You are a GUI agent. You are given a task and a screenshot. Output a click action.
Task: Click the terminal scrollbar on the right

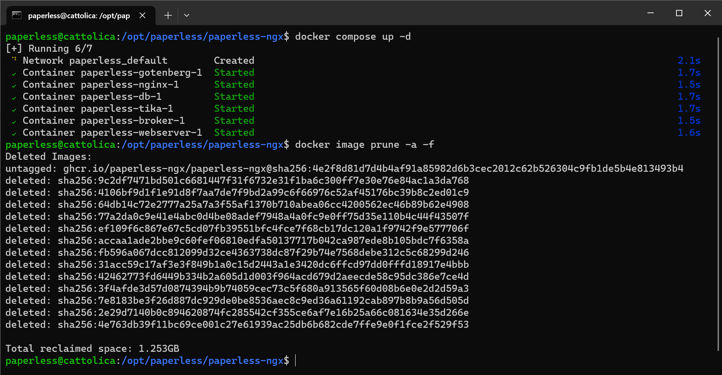718,195
